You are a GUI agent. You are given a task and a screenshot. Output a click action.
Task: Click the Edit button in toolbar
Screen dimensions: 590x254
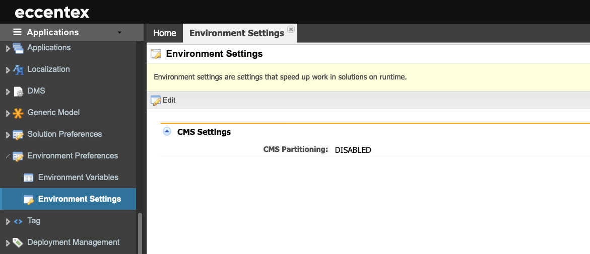pyautogui.click(x=163, y=100)
